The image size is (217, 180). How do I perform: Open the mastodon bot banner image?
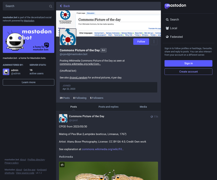click(x=28, y=39)
